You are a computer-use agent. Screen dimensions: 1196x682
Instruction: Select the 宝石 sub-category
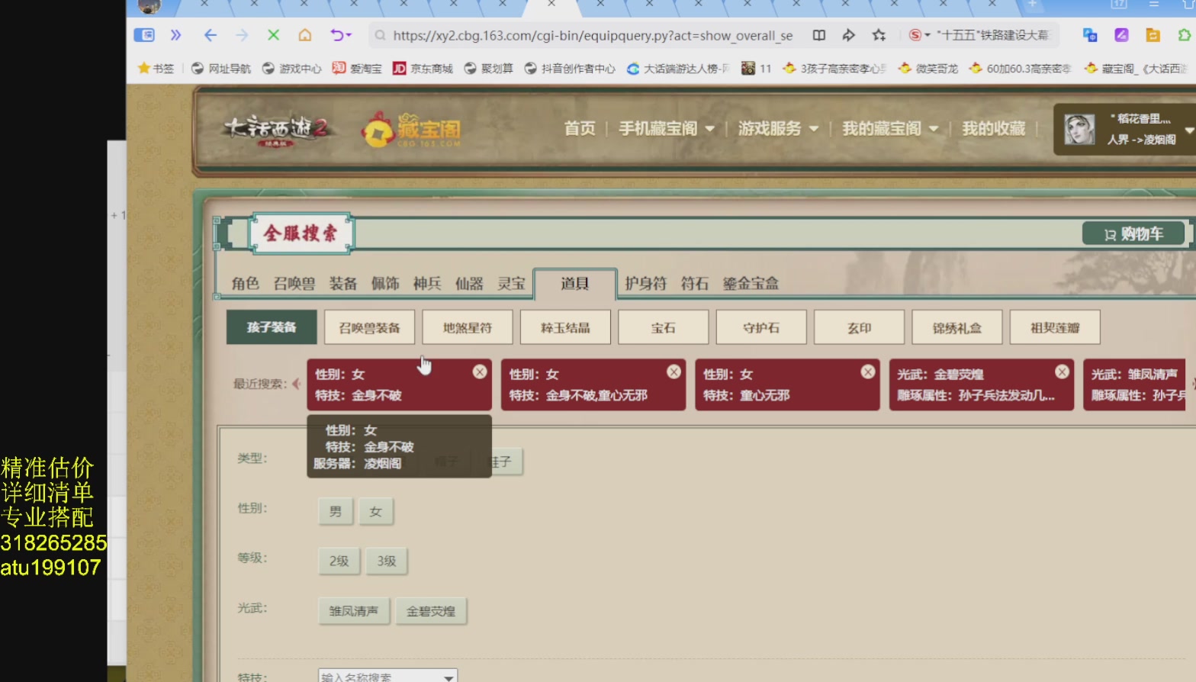[664, 327]
